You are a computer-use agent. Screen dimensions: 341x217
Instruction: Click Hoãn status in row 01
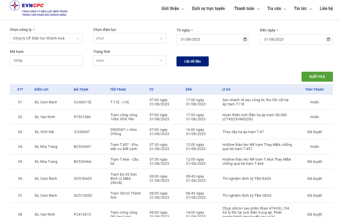pos(315,102)
